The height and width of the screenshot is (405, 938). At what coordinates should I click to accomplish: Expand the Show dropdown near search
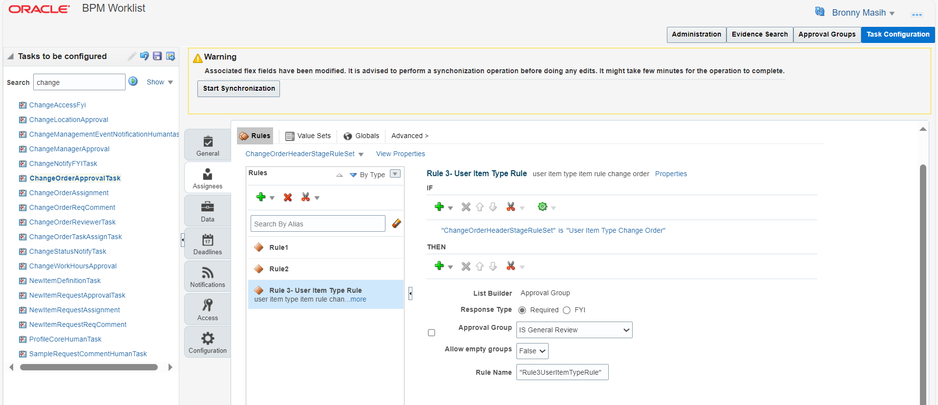click(171, 82)
